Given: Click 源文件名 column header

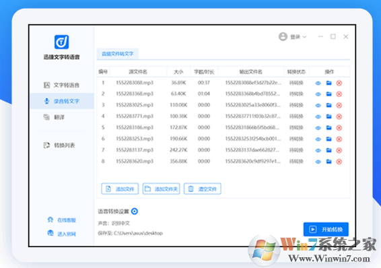Looking at the screenshot, I should coord(138,71).
